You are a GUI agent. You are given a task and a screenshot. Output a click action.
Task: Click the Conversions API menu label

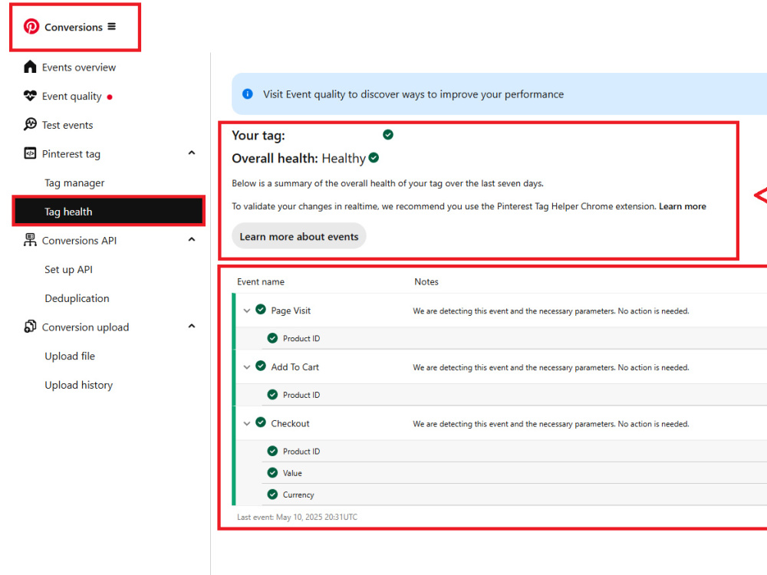pyautogui.click(x=79, y=241)
